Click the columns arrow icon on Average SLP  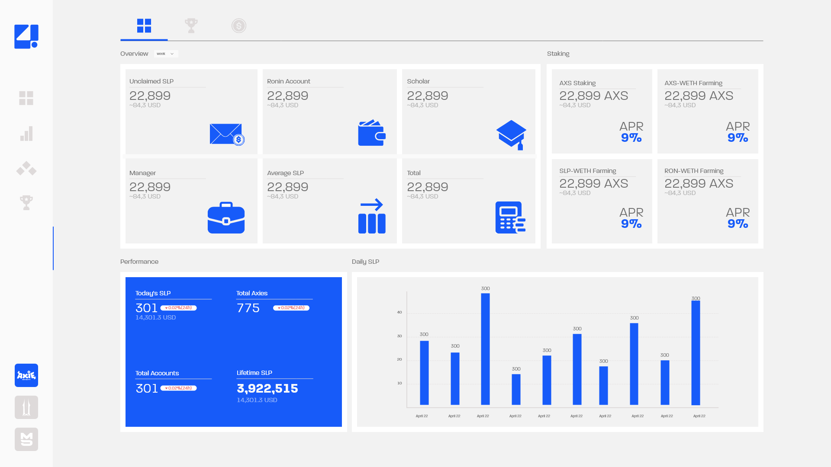(x=372, y=216)
